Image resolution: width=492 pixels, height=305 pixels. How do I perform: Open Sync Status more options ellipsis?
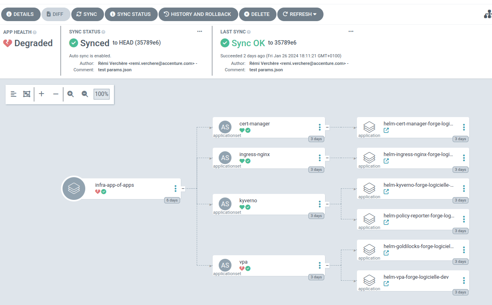pyautogui.click(x=200, y=31)
